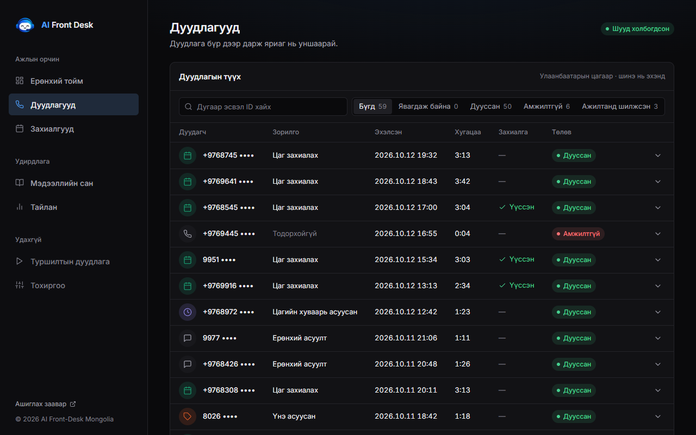Select the Явагдаж байна filter tab
This screenshot has height=435, width=696.
pyautogui.click(x=428, y=107)
